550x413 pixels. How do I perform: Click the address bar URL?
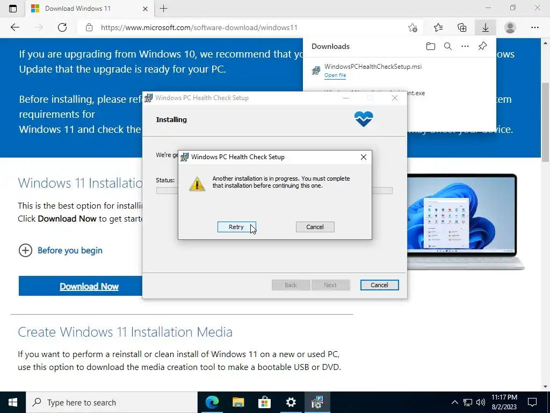tap(199, 27)
